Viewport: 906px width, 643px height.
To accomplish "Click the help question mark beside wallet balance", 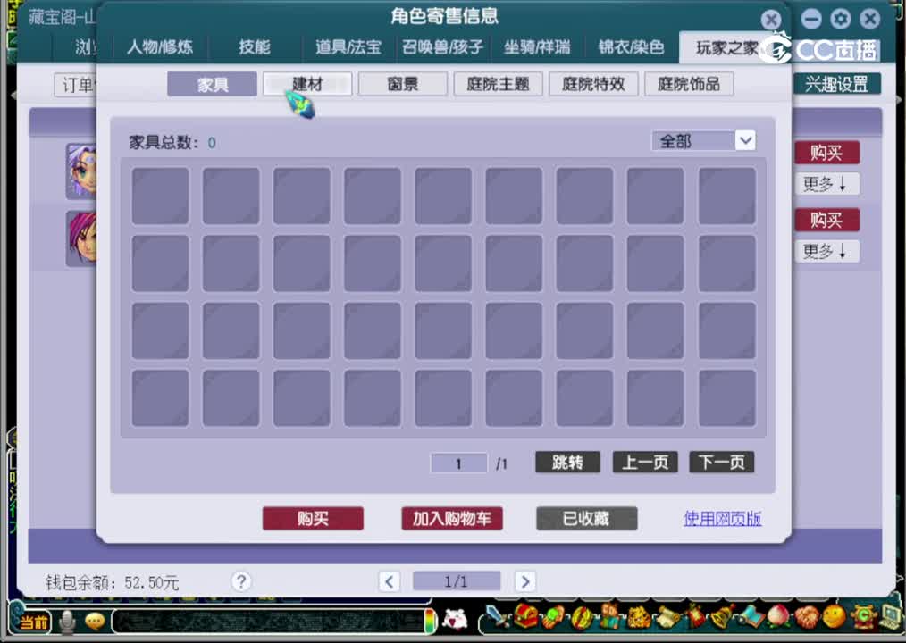I will [x=240, y=581].
